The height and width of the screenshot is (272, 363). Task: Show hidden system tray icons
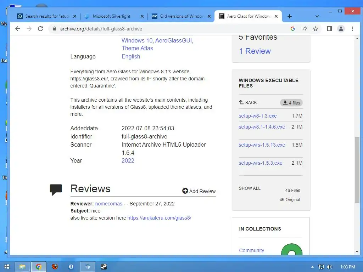coord(313,267)
